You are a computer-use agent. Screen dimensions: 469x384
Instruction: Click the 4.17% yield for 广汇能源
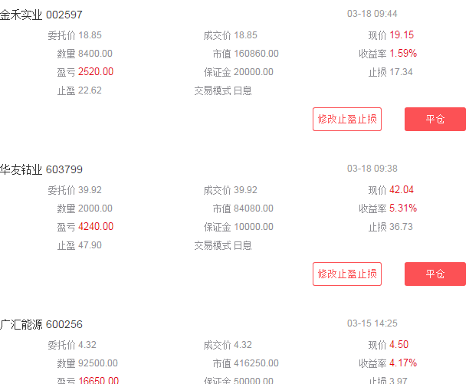[403, 363]
